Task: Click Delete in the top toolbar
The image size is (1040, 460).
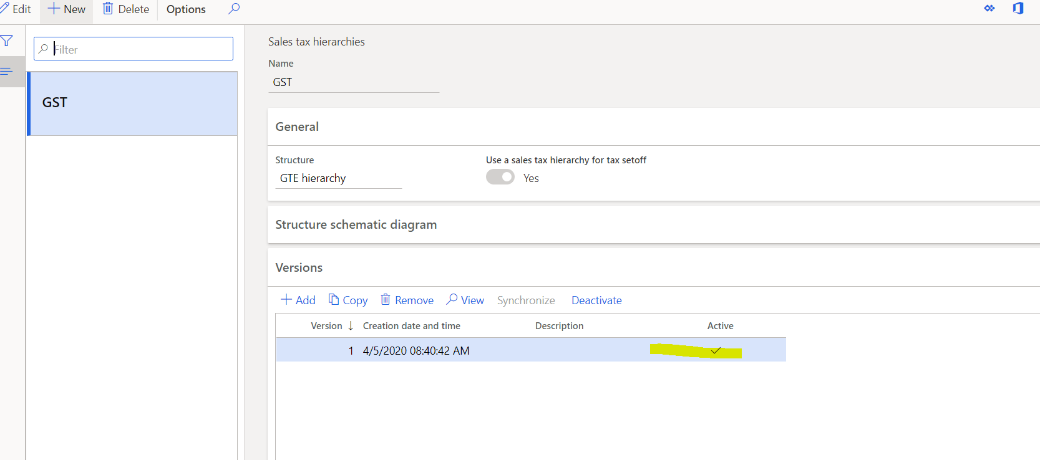Action: 126,9
